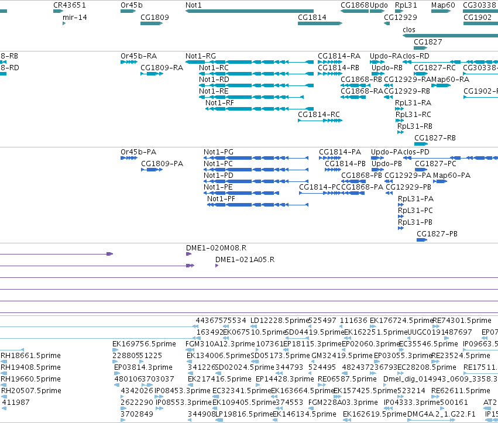Click the Or45b gene label in top track
The image size is (498, 423).
tap(132, 5)
